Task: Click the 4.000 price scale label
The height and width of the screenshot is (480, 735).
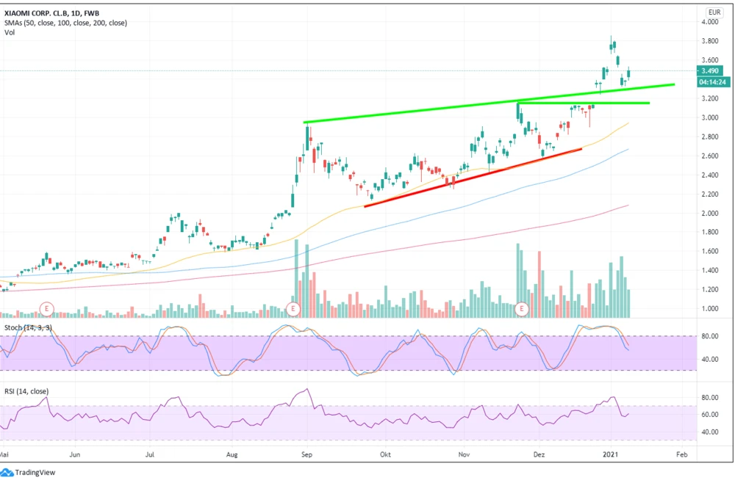Action: [709, 22]
